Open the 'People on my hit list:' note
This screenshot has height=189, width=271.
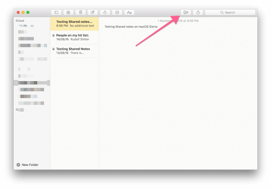75,37
